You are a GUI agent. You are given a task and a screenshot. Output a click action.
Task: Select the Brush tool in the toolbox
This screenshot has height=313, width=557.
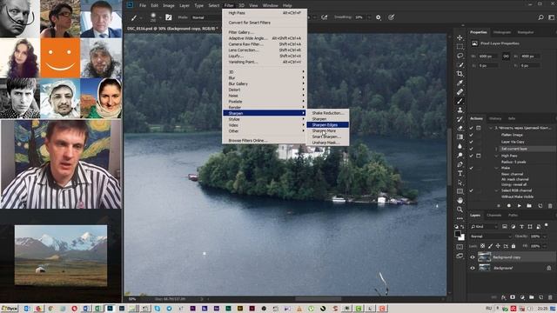coord(460,101)
